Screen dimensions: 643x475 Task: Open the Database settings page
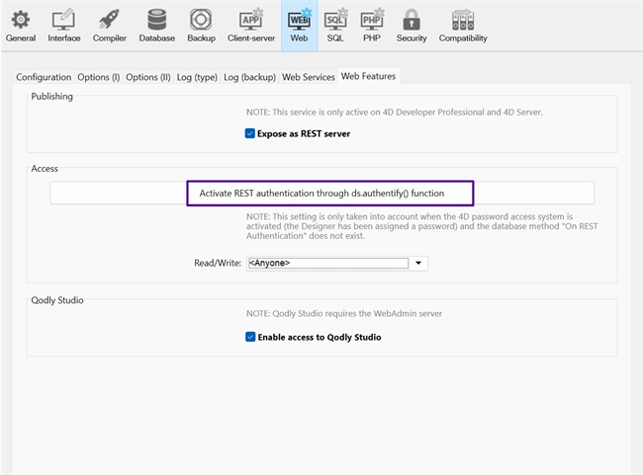tap(156, 25)
